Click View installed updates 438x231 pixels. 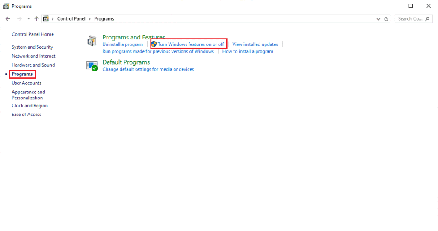(255, 44)
